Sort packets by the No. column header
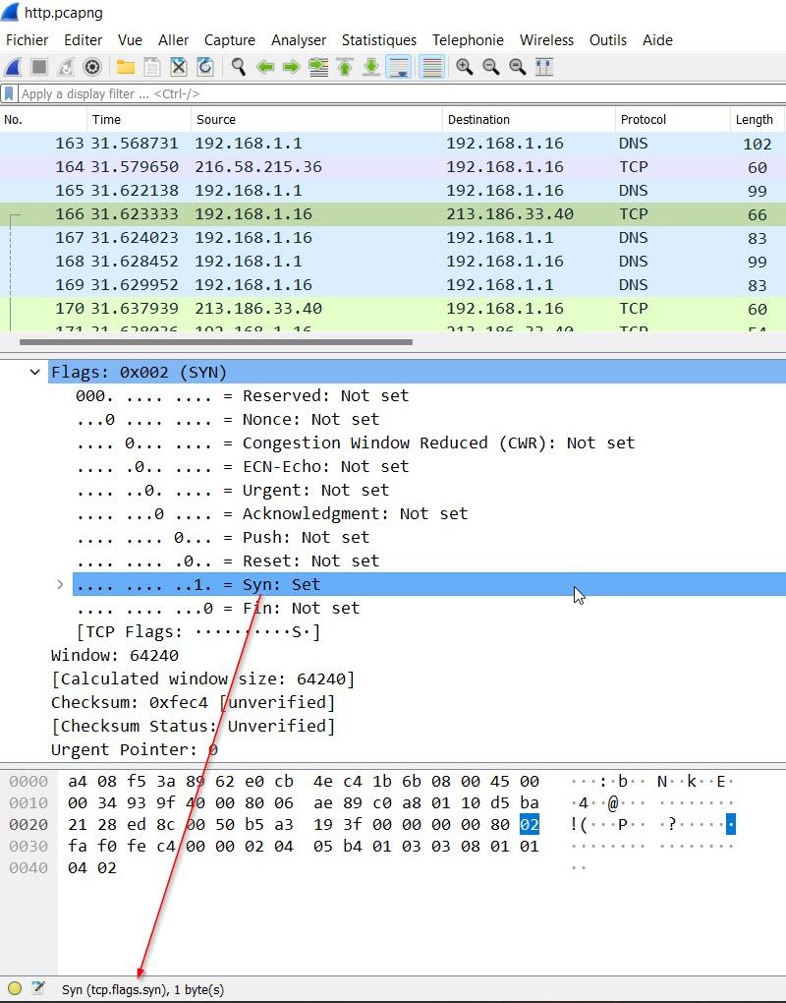Image resolution: width=786 pixels, height=1003 pixels. pos(43,120)
